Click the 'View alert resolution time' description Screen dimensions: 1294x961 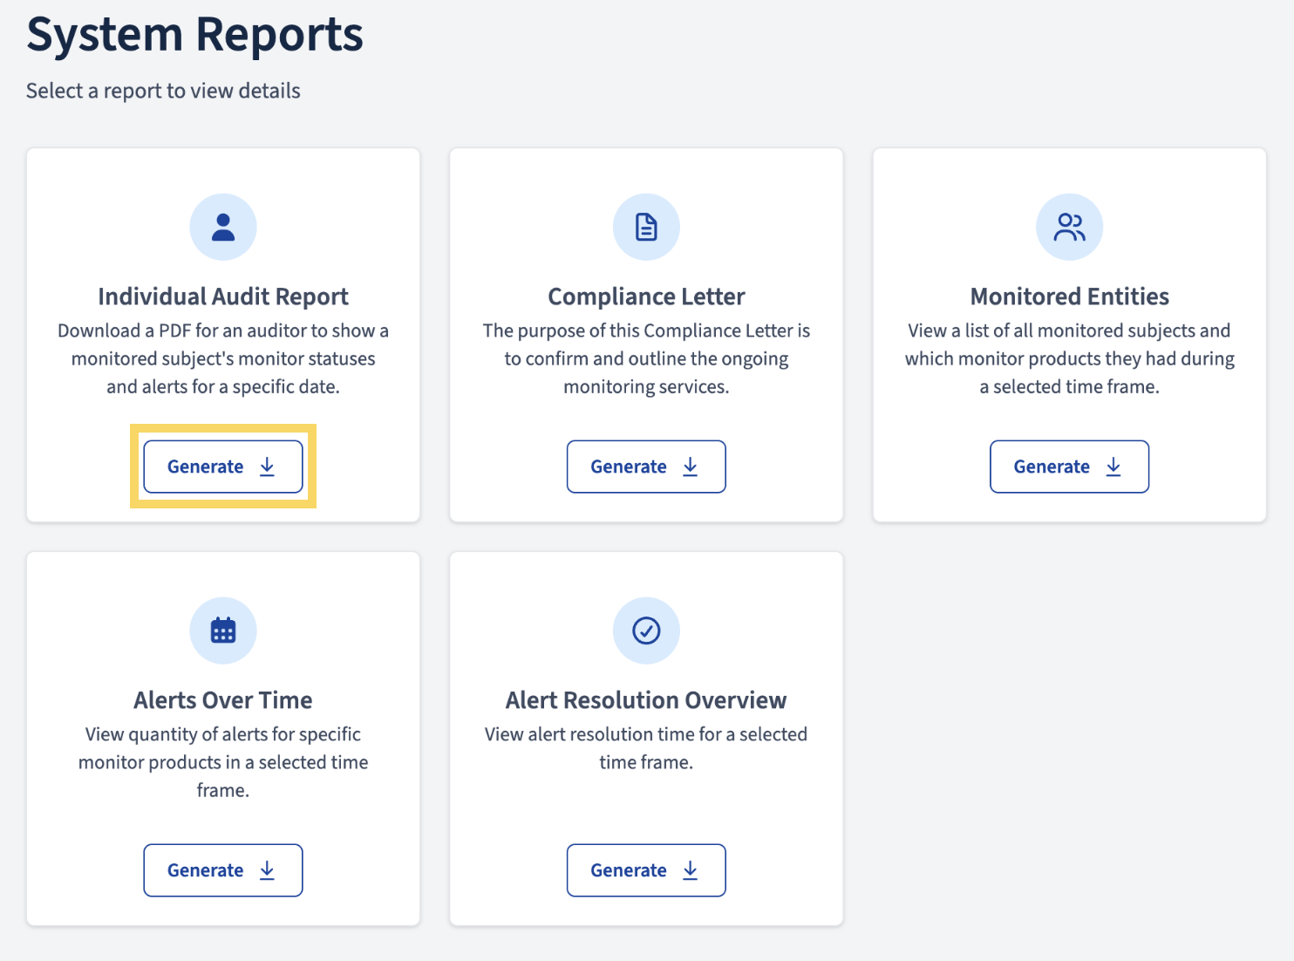(x=646, y=748)
